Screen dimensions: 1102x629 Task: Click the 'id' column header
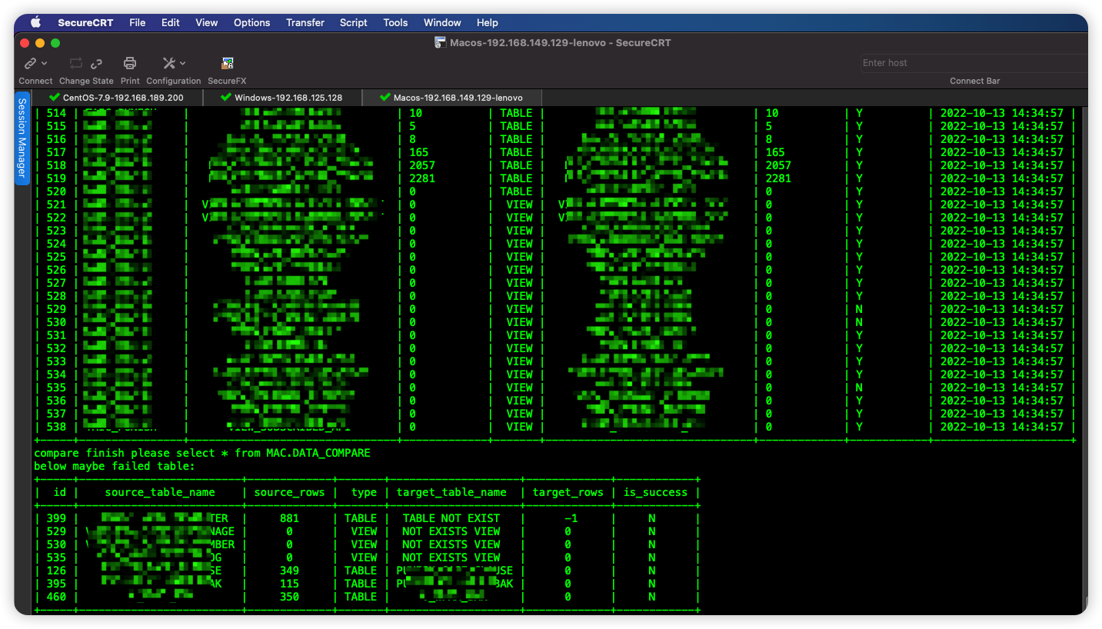tap(60, 492)
